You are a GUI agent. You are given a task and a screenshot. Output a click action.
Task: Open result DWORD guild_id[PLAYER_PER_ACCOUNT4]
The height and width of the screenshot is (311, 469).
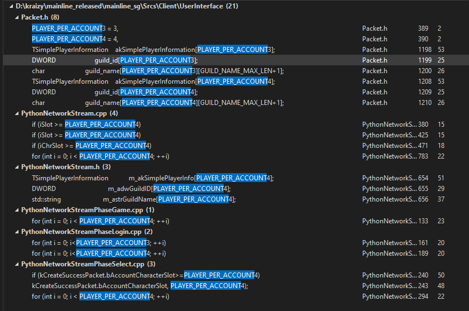115,92
